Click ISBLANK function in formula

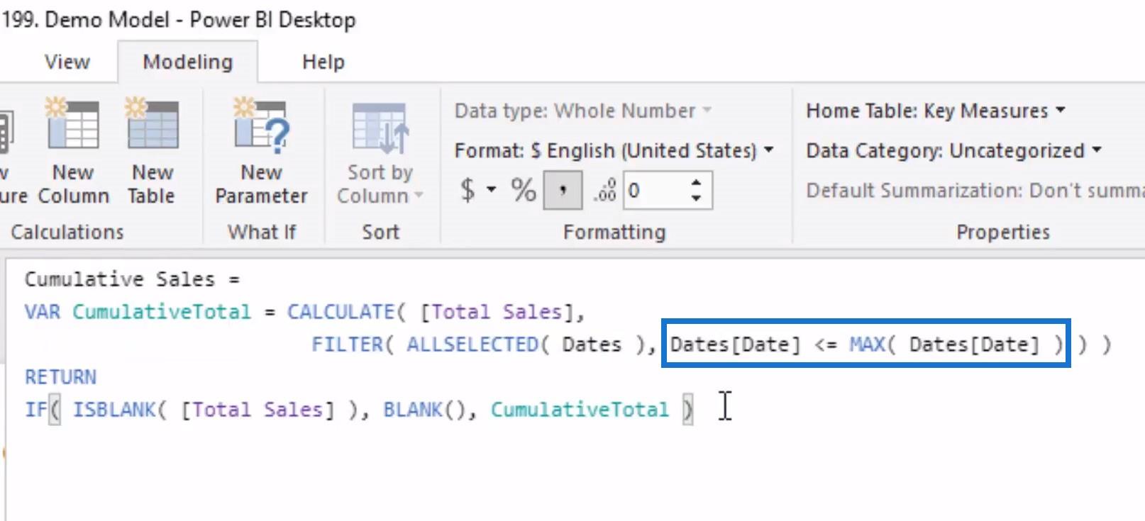point(114,410)
